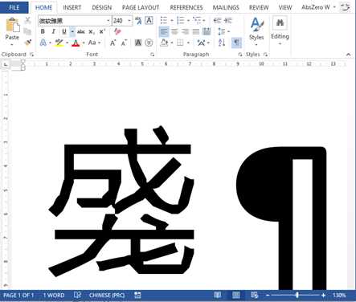Screen dimensions: 356x302
Task: Select the Format Painter brush
Action: tap(27, 43)
